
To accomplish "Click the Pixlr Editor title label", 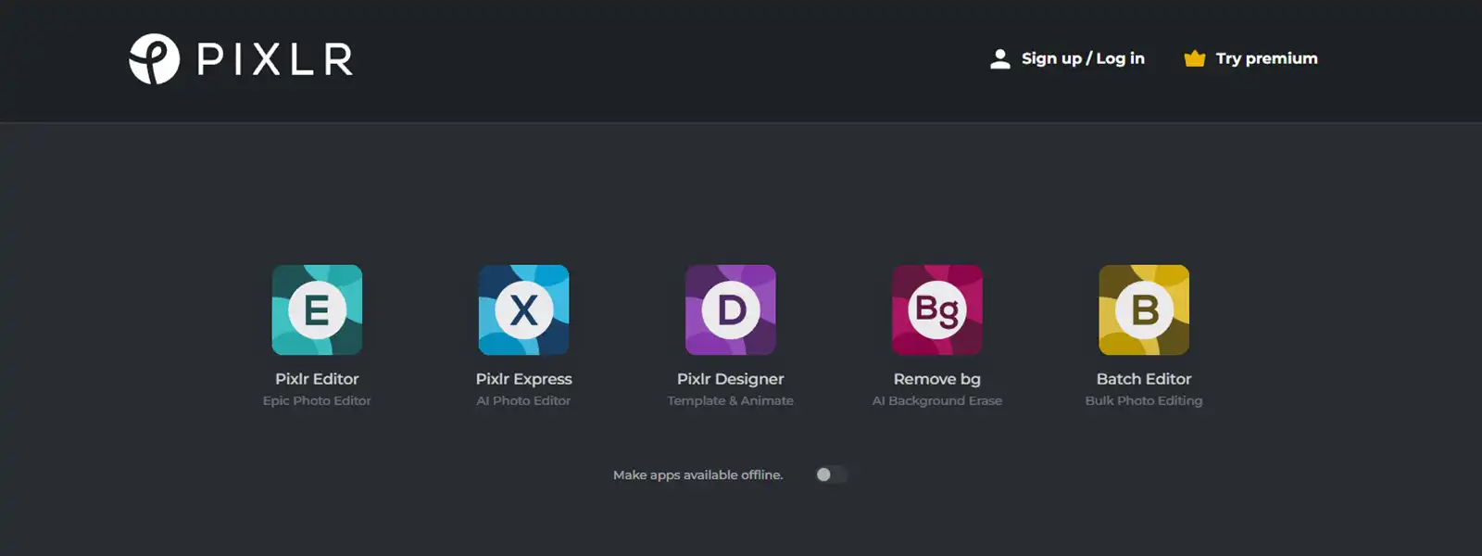I will pos(317,379).
